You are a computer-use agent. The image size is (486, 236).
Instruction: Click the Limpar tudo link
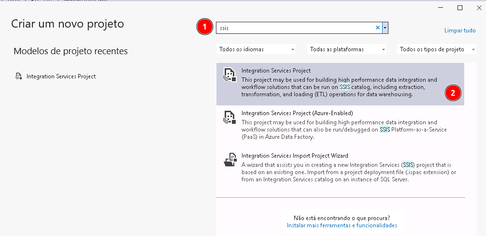click(x=460, y=30)
